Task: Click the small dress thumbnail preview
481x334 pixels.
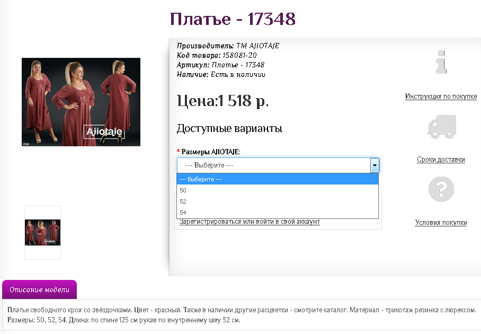Action: [42, 232]
